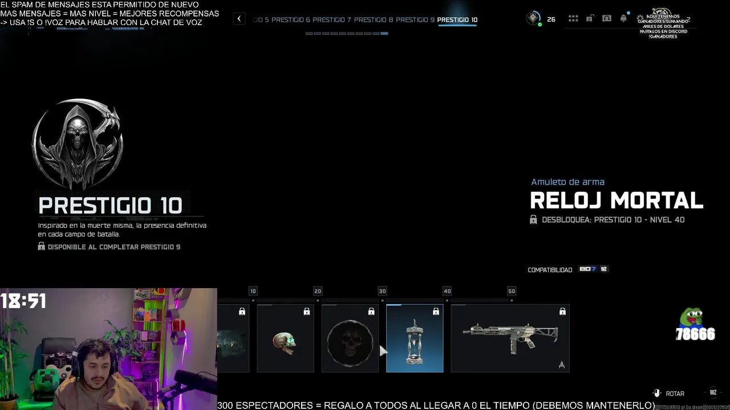Click the blueprint compass icon on weapon card

[562, 365]
